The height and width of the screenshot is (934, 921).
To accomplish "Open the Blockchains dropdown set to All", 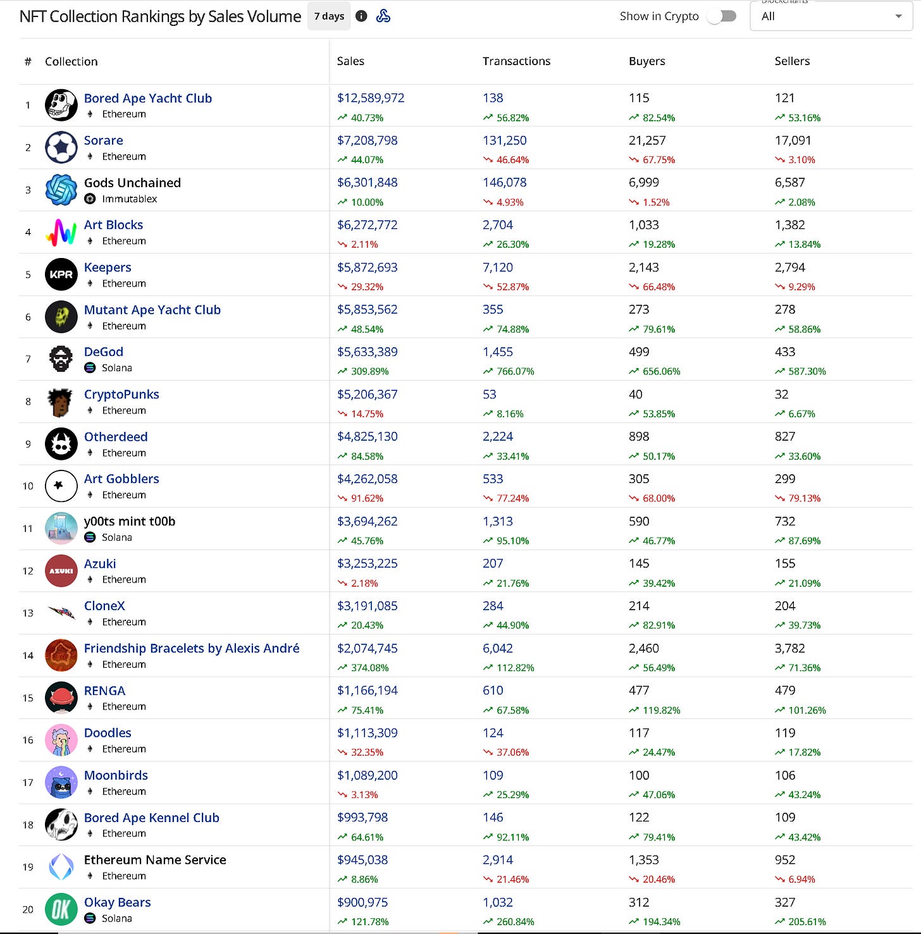I will (831, 16).
